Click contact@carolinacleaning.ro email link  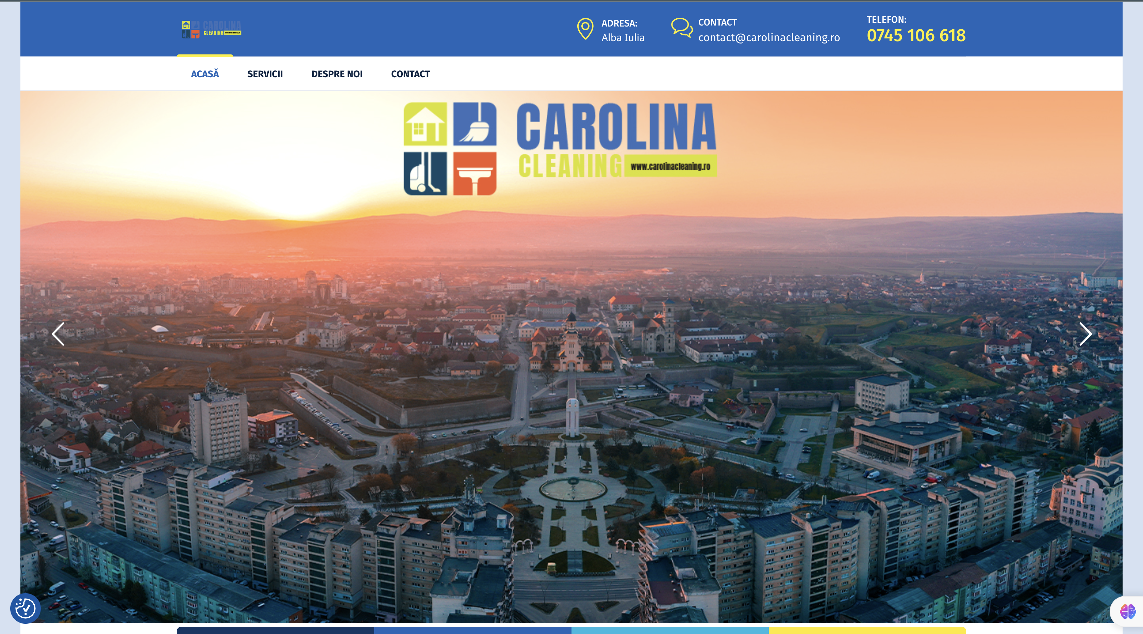coord(769,37)
